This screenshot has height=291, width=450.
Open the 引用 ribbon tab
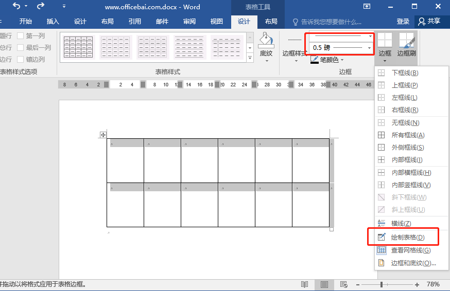point(134,22)
